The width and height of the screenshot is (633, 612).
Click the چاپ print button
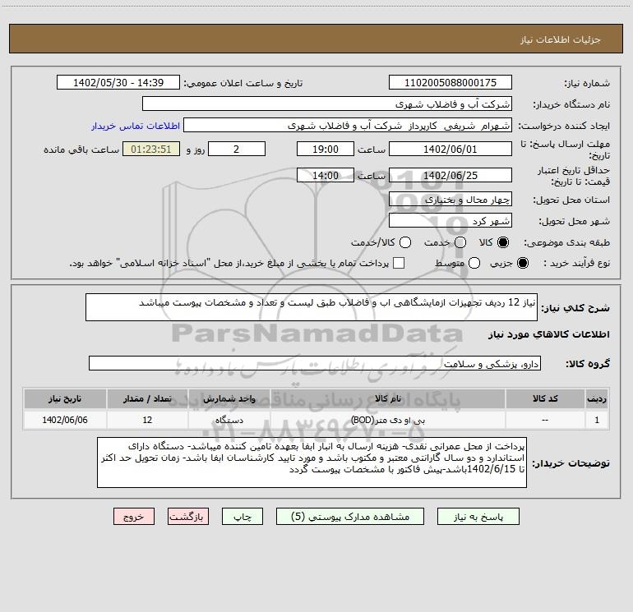click(243, 517)
